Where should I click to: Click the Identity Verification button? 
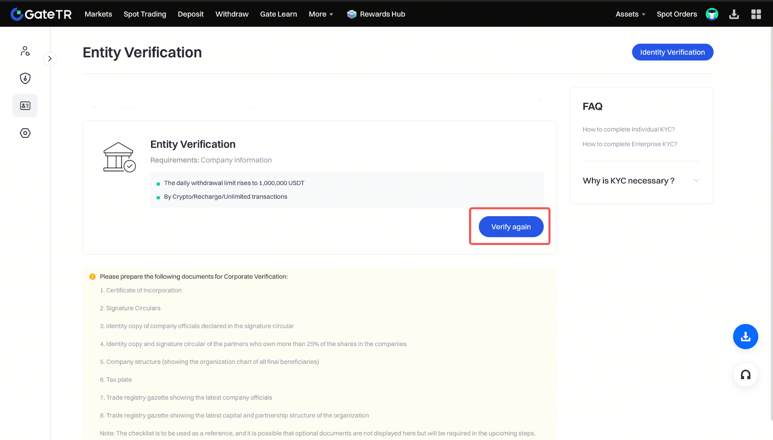click(x=672, y=52)
